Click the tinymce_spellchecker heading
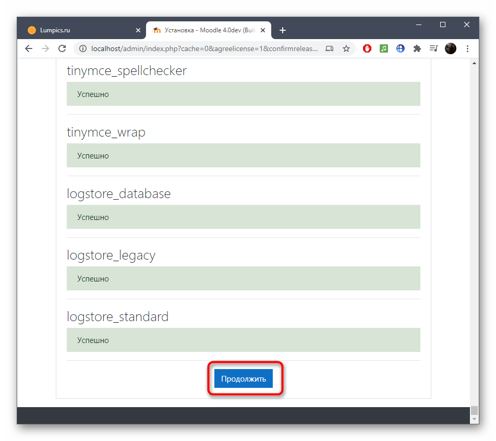The height and width of the screenshot is (441, 496). click(x=127, y=71)
